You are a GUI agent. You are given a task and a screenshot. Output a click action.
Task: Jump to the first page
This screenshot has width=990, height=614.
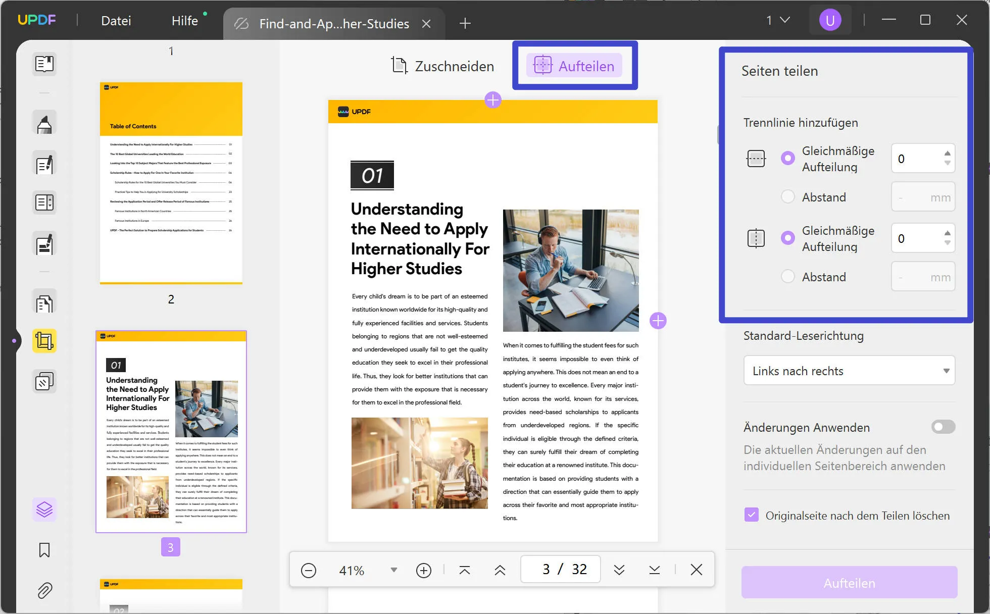465,570
